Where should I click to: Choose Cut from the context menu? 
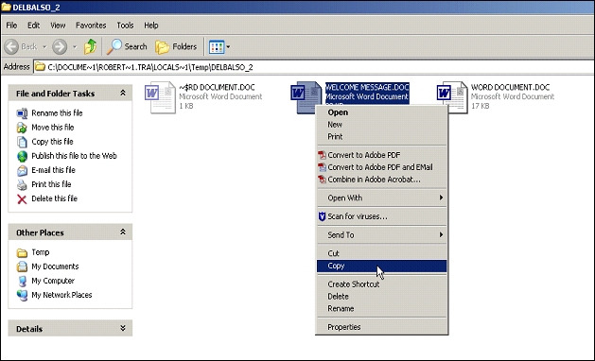click(x=382, y=253)
